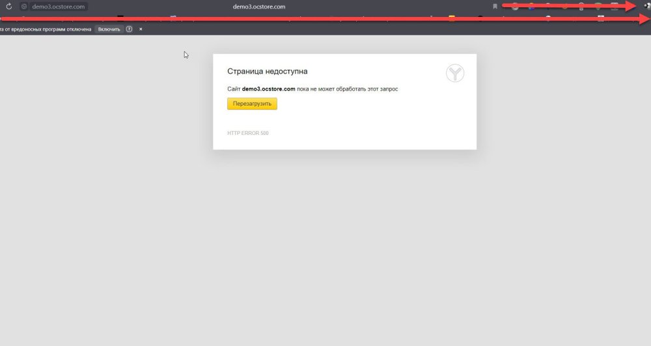Click the reload page icon
This screenshot has width=651, height=346.
9,7
